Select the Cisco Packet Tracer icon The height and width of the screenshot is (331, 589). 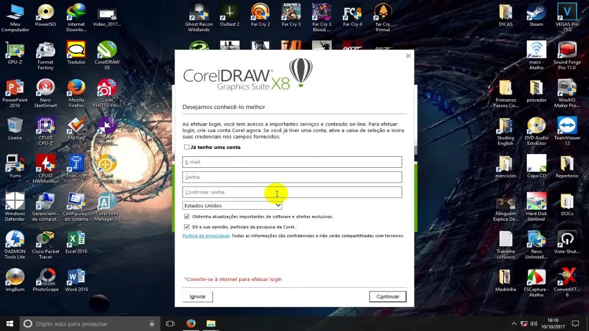(x=46, y=245)
